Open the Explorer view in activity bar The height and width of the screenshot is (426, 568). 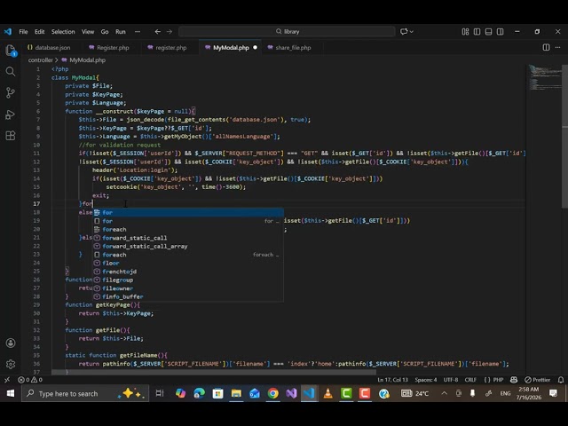11,50
